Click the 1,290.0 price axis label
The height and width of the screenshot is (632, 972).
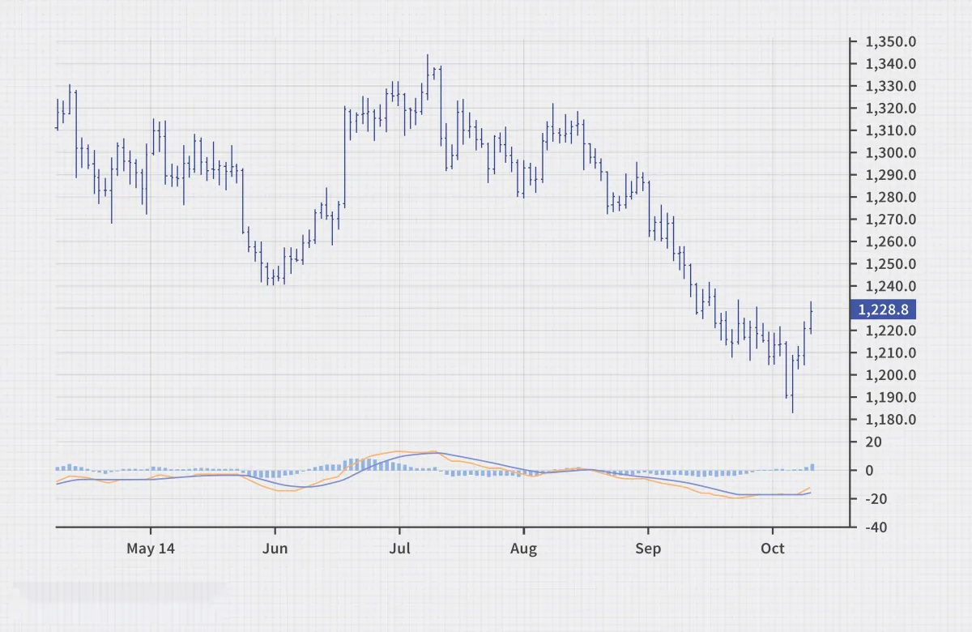click(891, 175)
